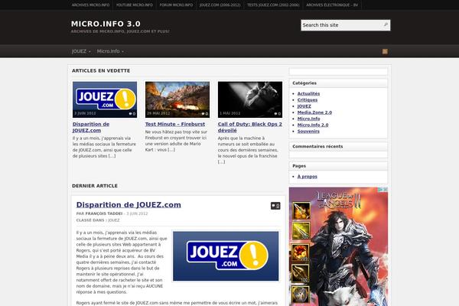Open ARCHIVES MICRO.INFO top menu item
The width and height of the screenshot is (459, 306).
(x=91, y=5)
